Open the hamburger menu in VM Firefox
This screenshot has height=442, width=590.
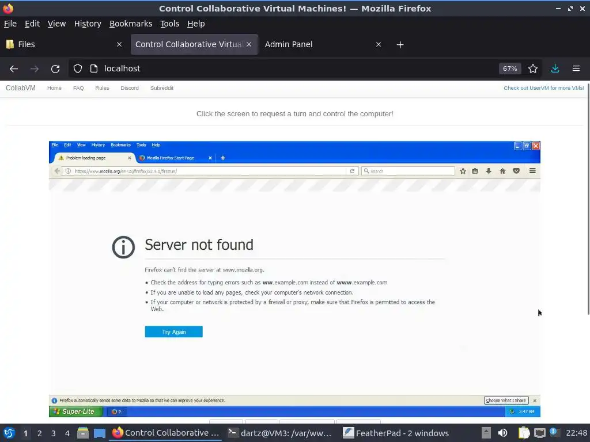click(x=532, y=171)
